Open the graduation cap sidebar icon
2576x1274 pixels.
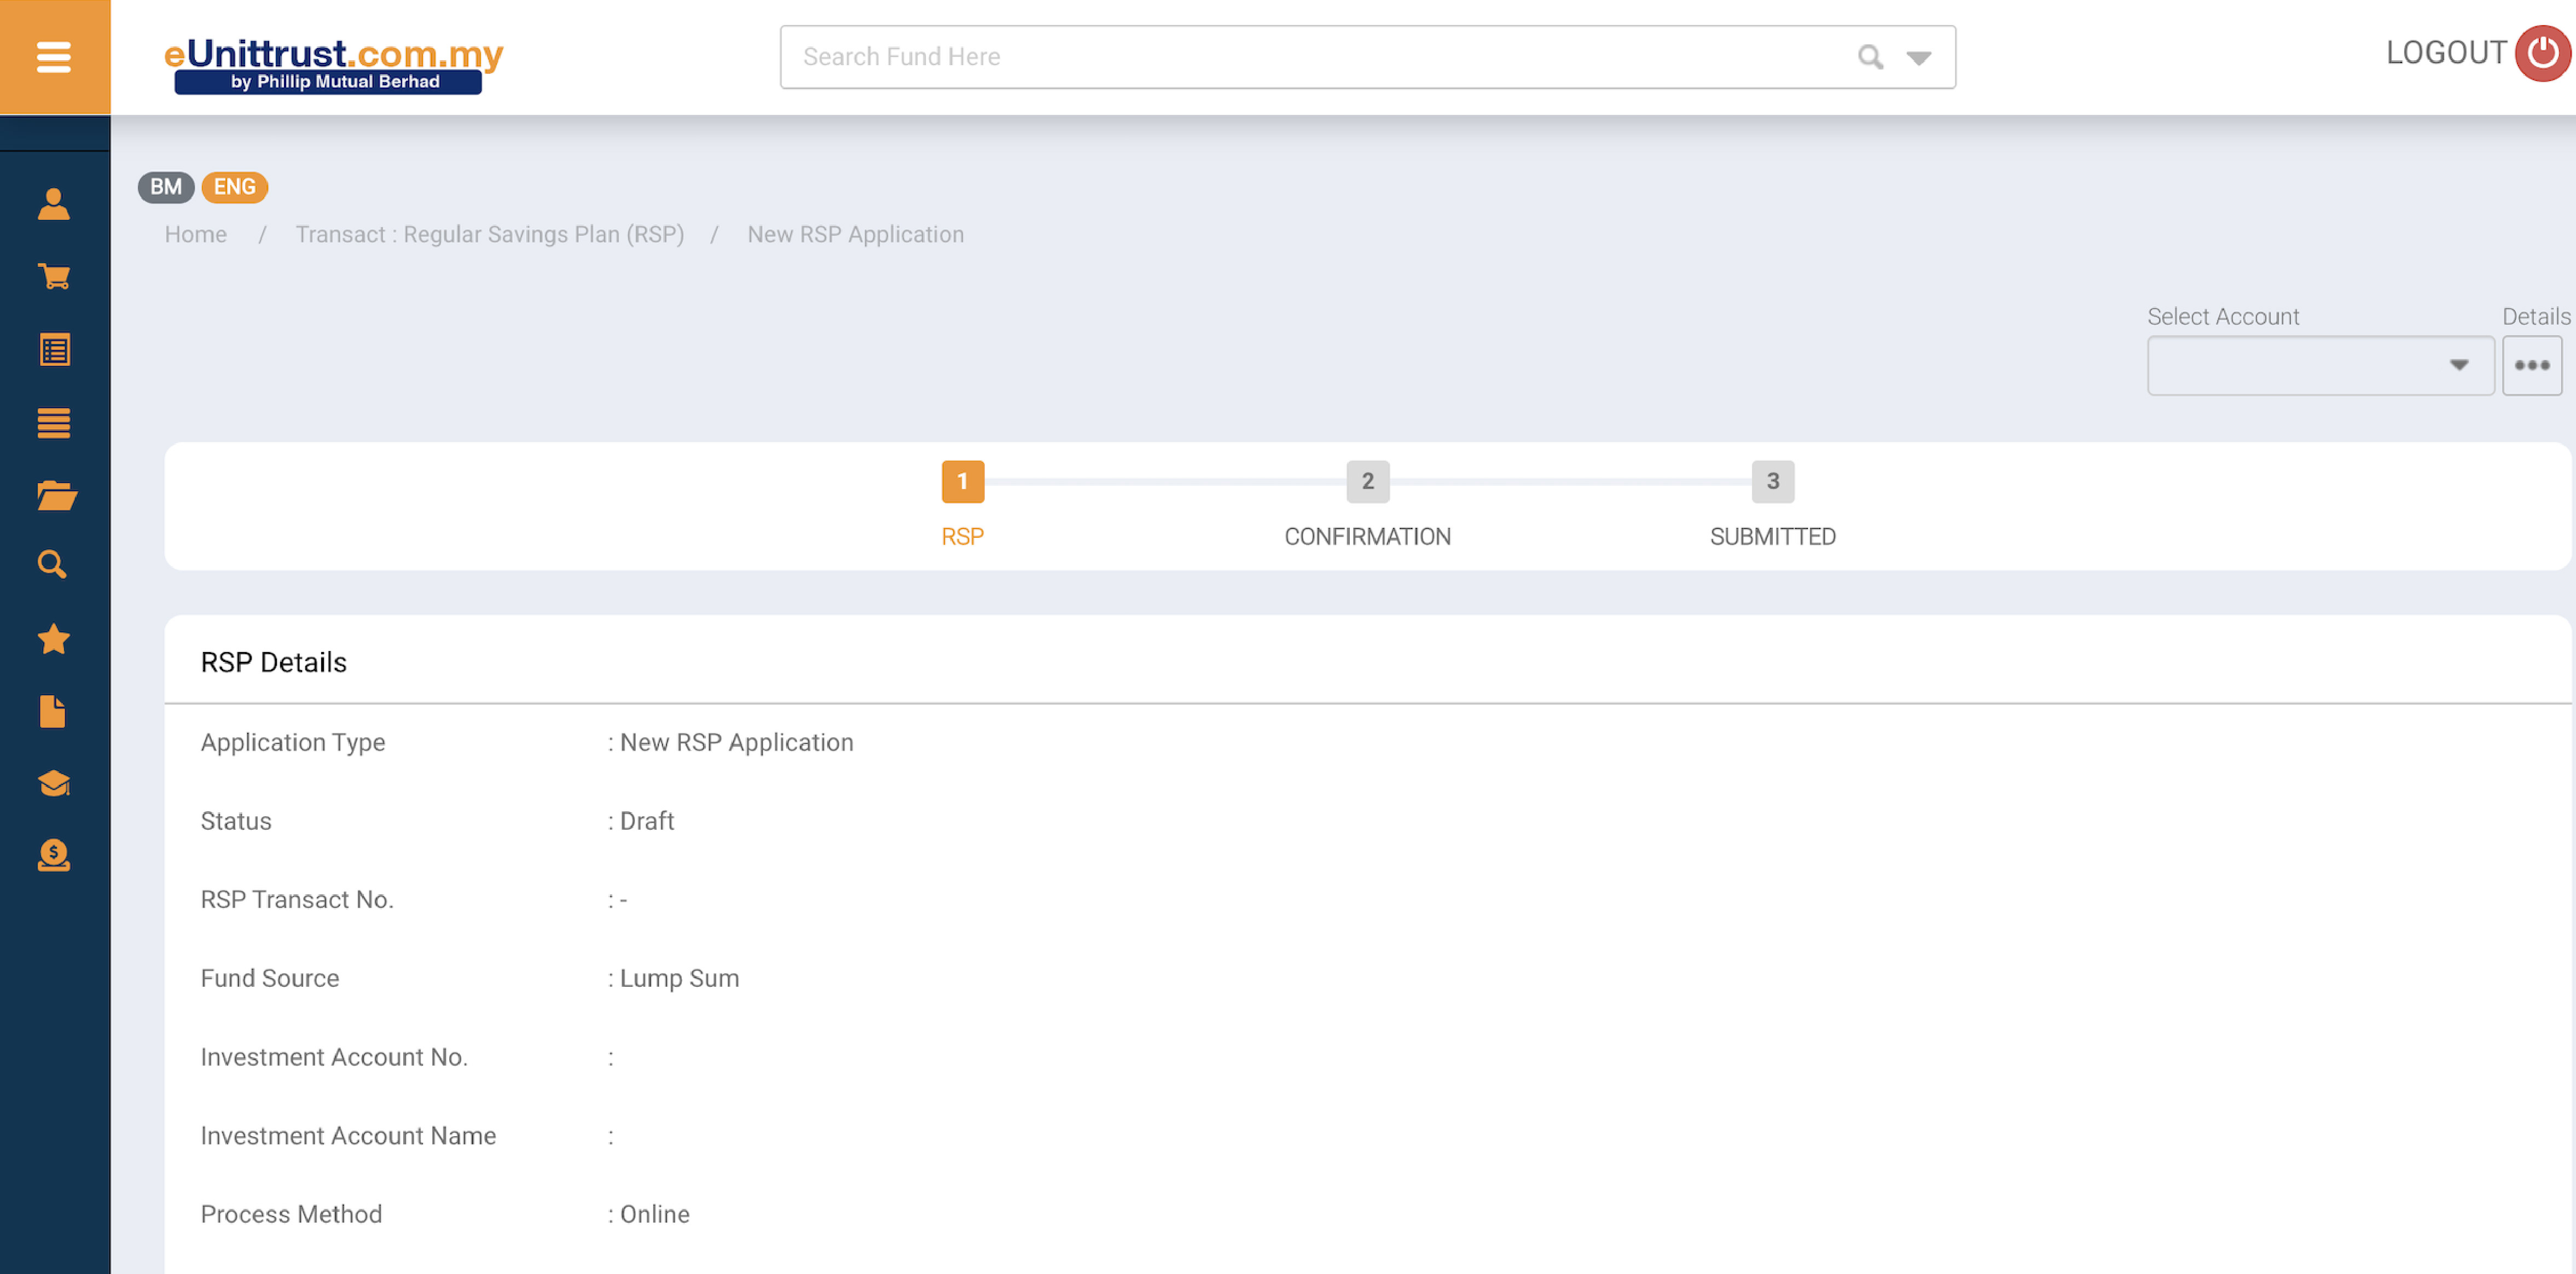(54, 783)
